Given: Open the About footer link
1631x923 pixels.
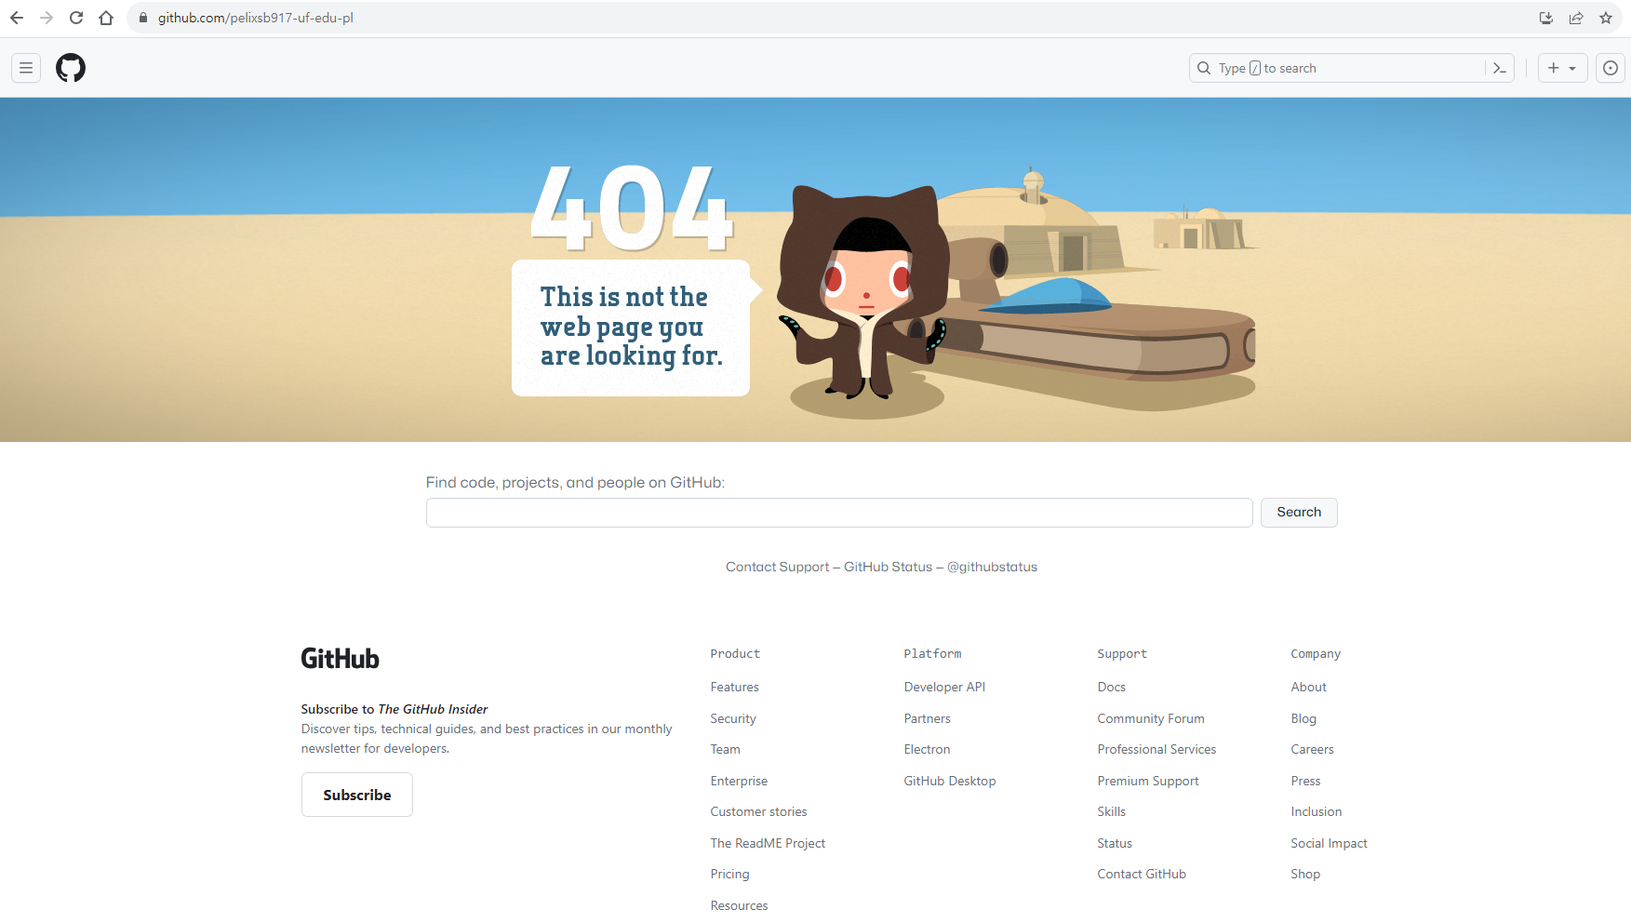Looking at the screenshot, I should tap(1309, 687).
